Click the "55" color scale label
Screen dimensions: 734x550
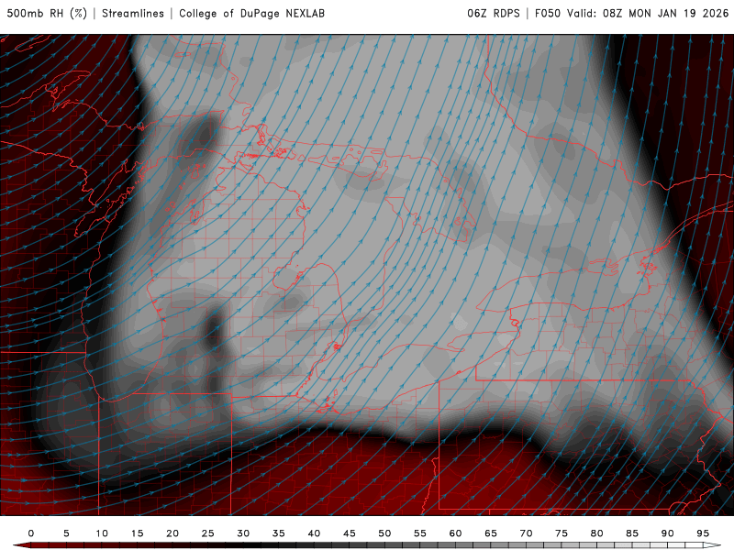click(420, 533)
